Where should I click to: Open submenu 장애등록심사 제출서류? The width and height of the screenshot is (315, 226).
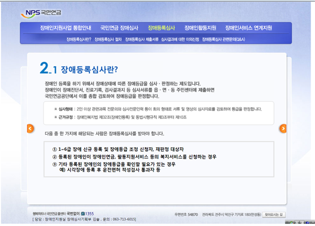pyautogui.click(x=142, y=40)
